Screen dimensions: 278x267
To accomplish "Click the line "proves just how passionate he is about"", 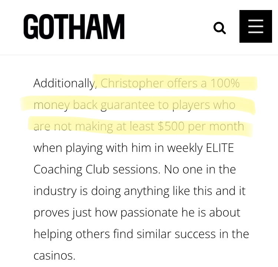I will (137, 212).
